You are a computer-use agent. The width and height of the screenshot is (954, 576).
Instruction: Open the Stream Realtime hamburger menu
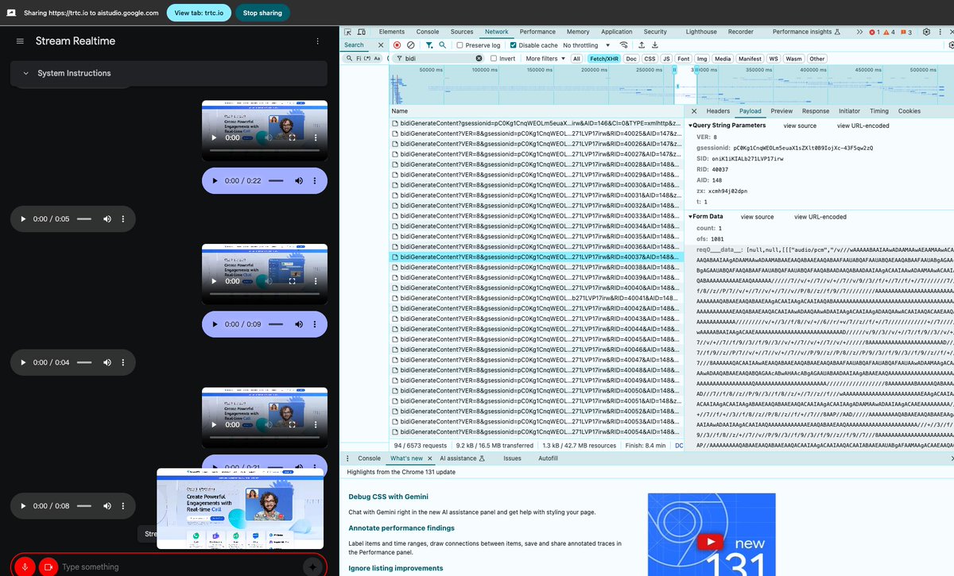pyautogui.click(x=20, y=41)
